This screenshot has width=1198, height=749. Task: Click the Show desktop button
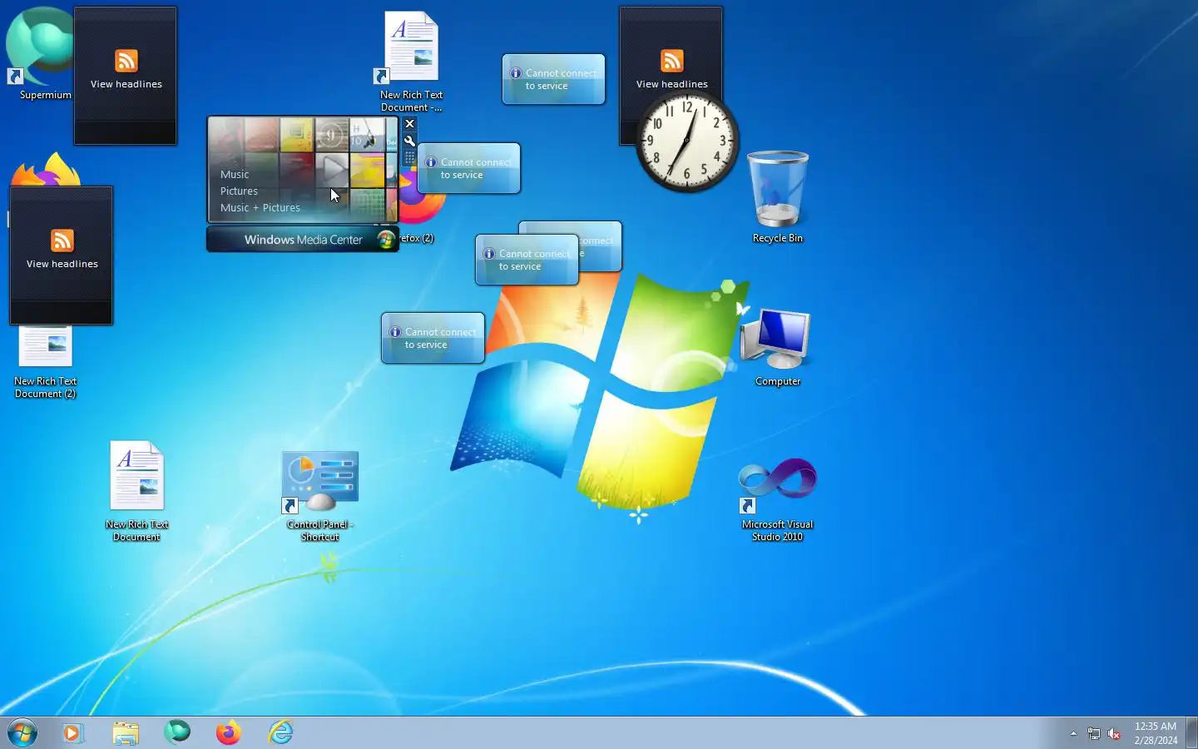pyautogui.click(x=1191, y=733)
